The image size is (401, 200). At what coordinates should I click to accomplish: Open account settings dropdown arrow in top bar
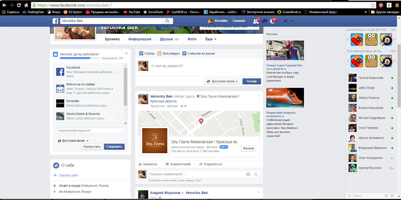292,21
